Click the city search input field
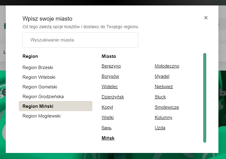 [x=80, y=40]
